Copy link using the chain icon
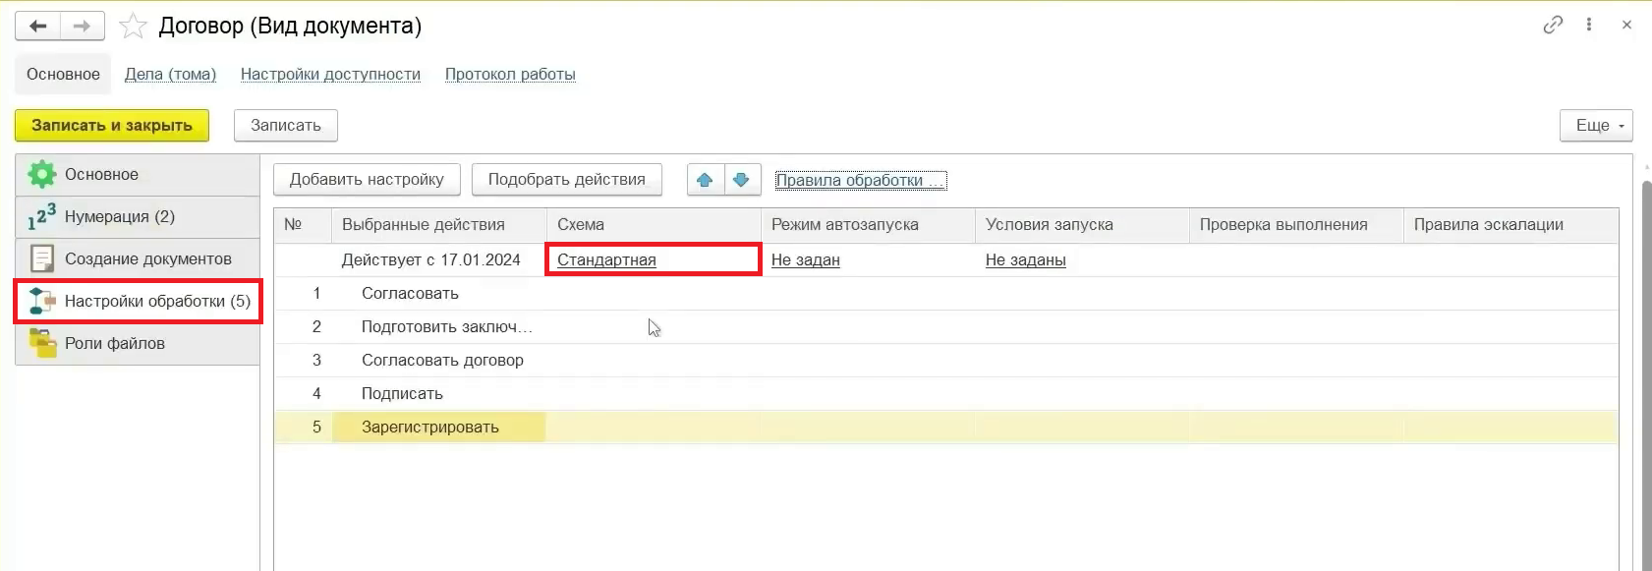This screenshot has width=1652, height=571. click(1553, 25)
